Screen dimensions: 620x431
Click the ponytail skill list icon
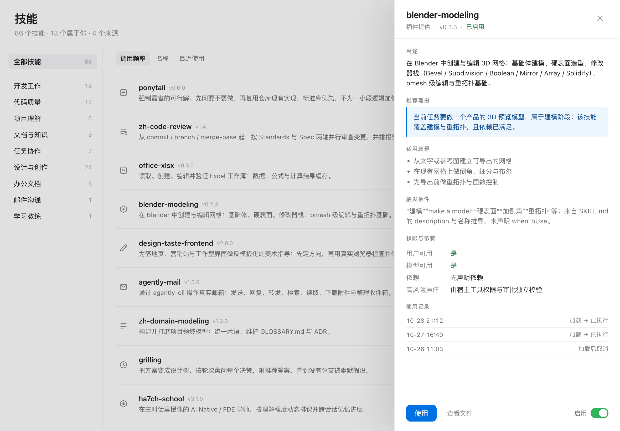123,93
